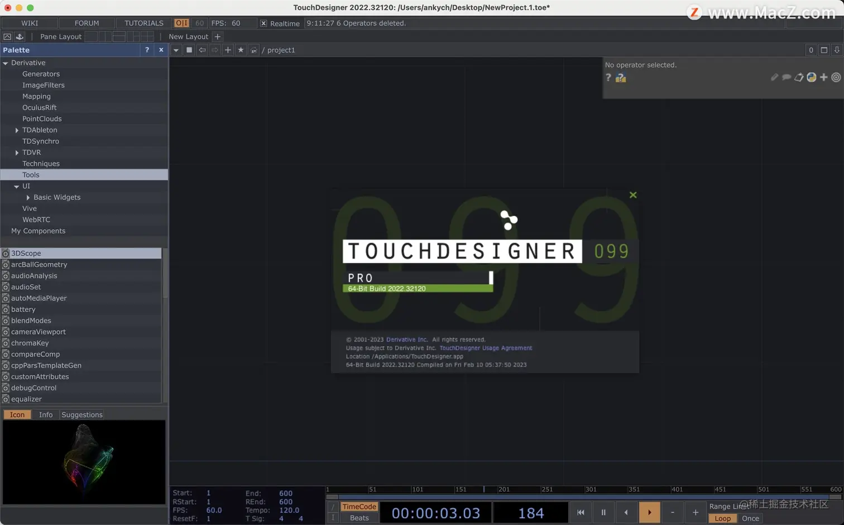The width and height of the screenshot is (844, 525).
Task: Switch to the Suggestions tab
Action: (82, 414)
